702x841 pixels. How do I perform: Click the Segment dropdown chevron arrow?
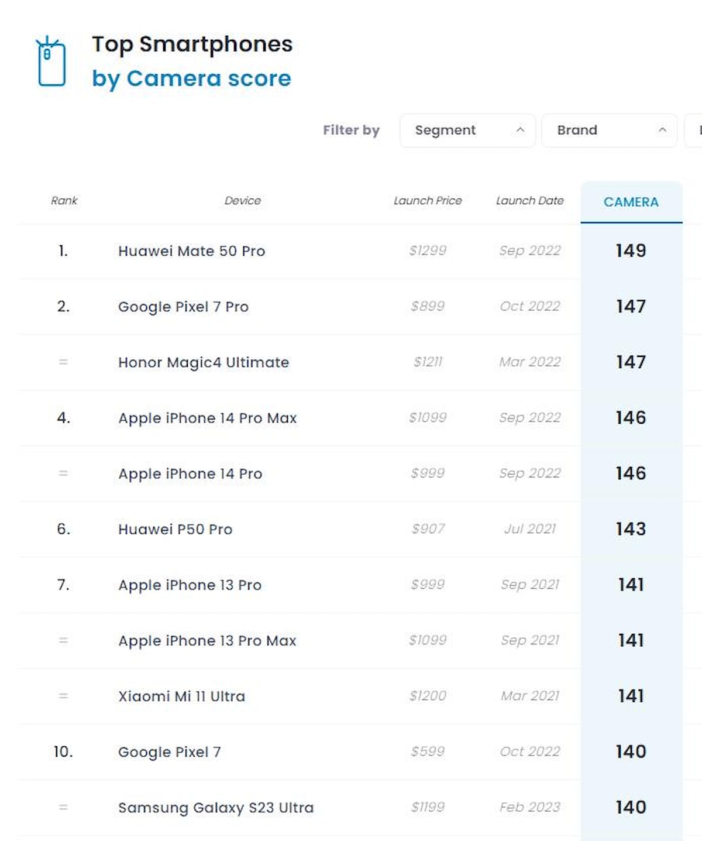[x=520, y=130]
